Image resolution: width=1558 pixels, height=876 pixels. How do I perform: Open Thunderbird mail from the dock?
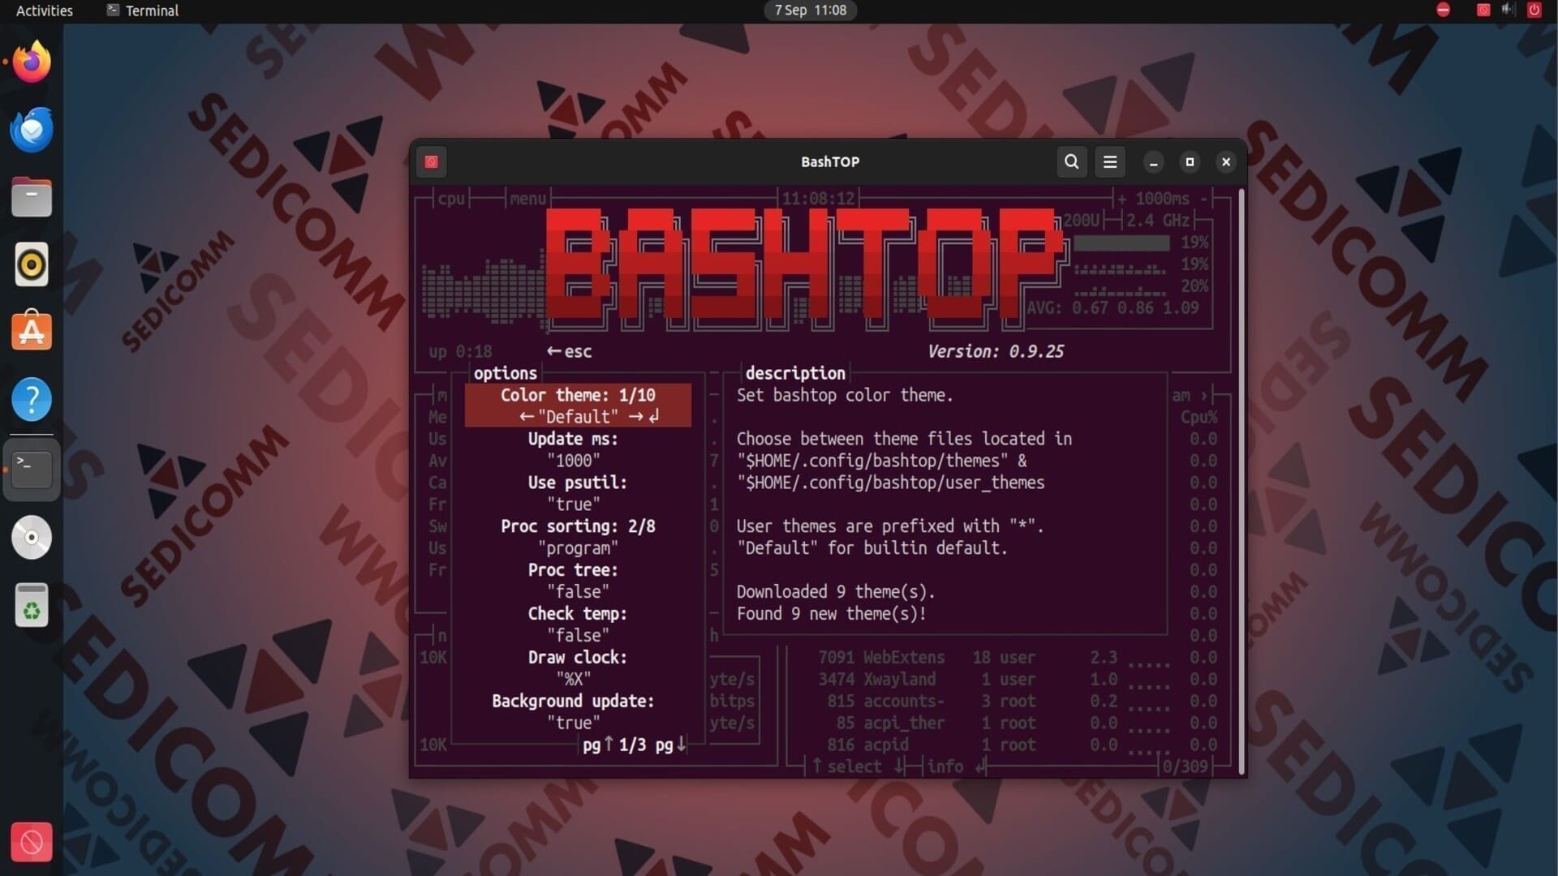(32, 130)
